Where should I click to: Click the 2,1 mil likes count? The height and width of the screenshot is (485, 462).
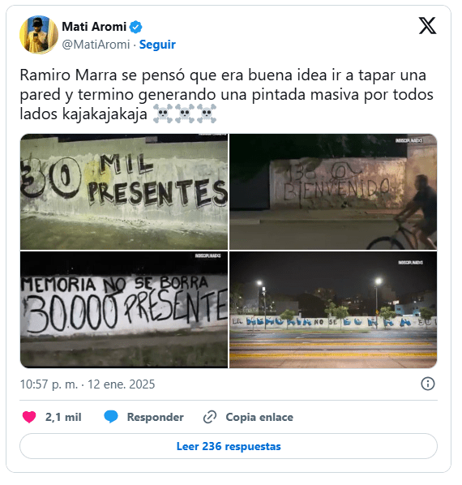coord(63,417)
